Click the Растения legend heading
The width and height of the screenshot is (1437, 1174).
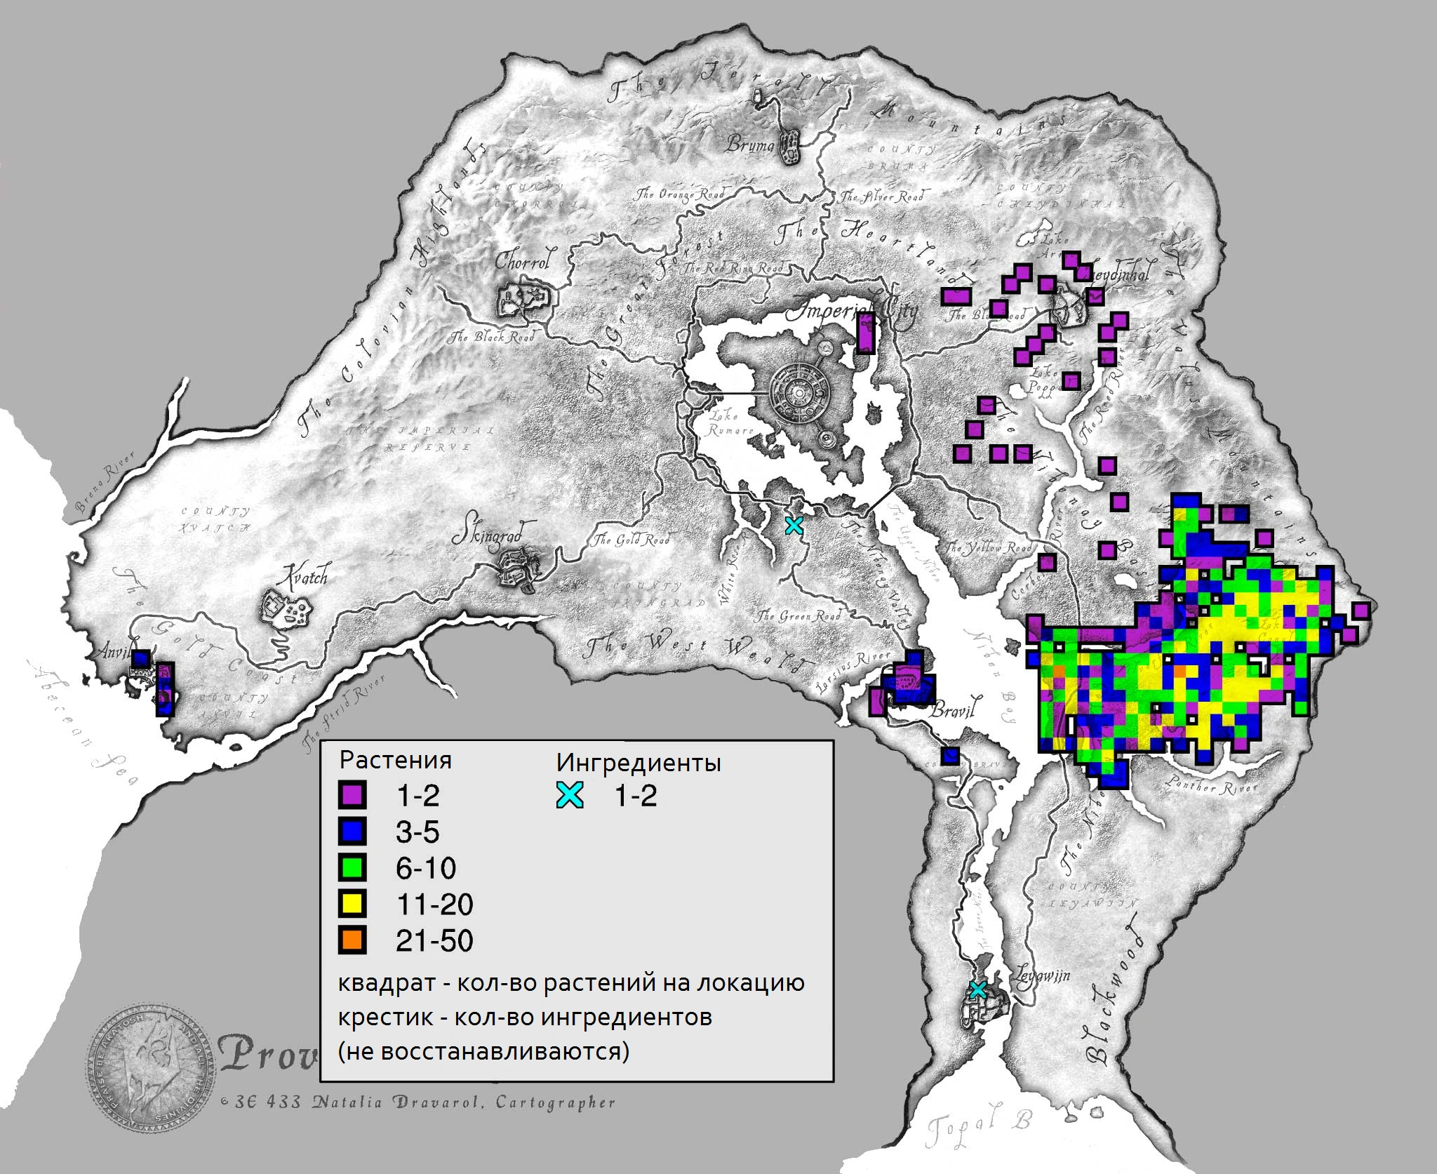pos(396,760)
